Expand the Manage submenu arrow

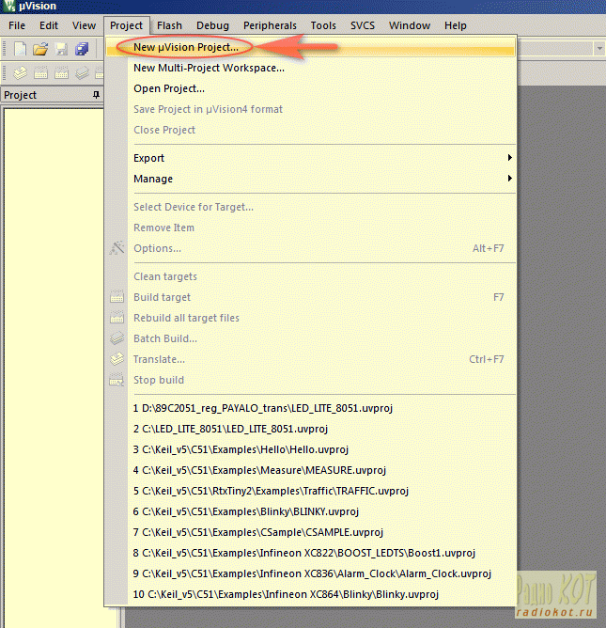pos(509,178)
